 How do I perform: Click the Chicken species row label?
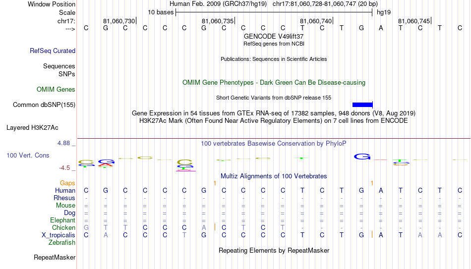[63, 227]
